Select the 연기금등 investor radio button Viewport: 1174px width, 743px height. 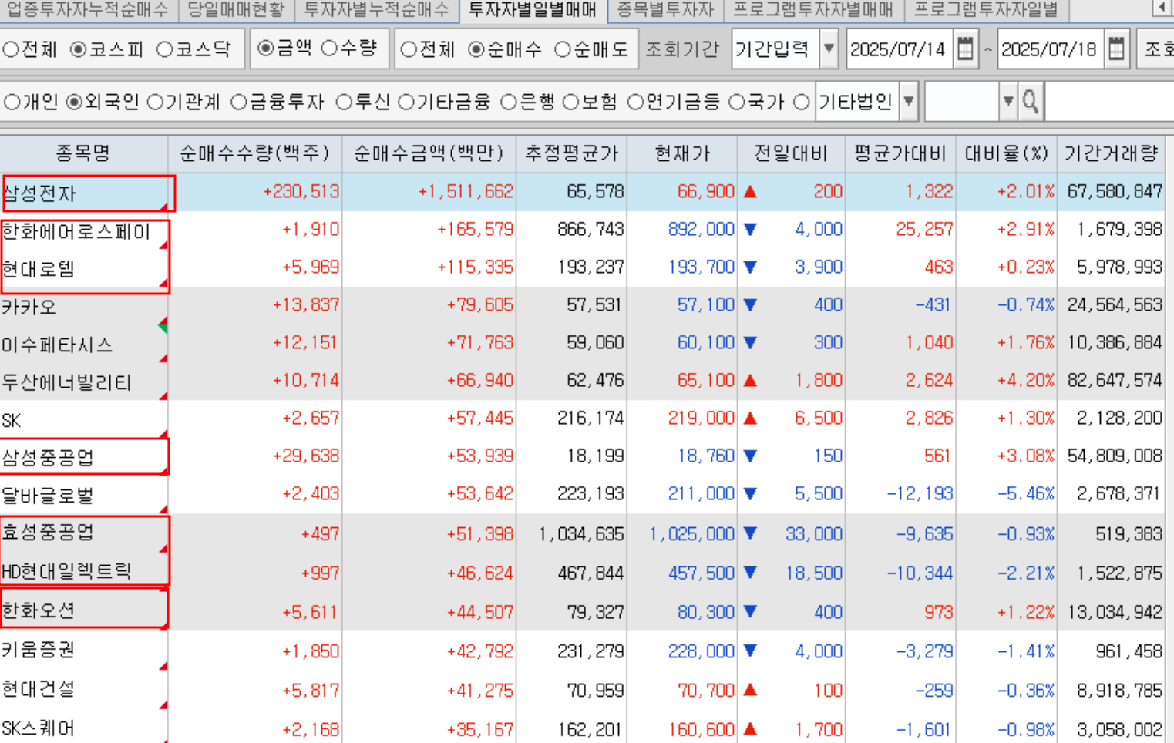[x=635, y=102]
